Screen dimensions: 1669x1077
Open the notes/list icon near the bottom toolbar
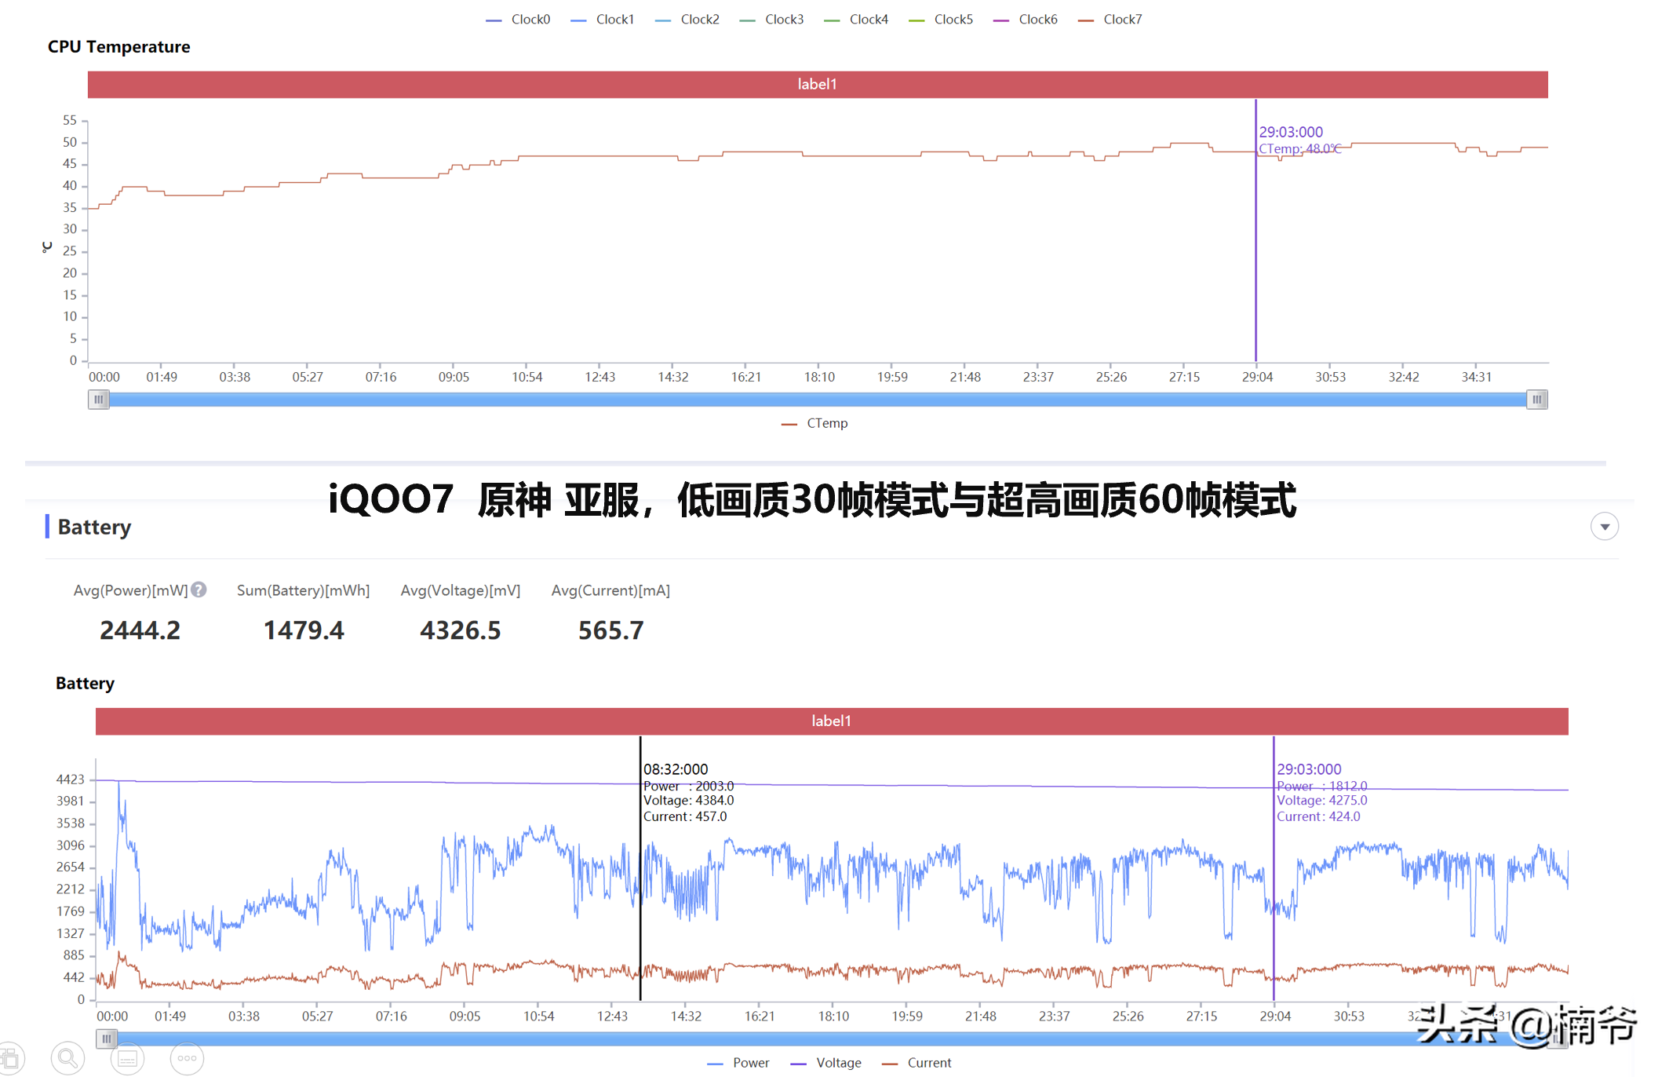pos(127,1057)
